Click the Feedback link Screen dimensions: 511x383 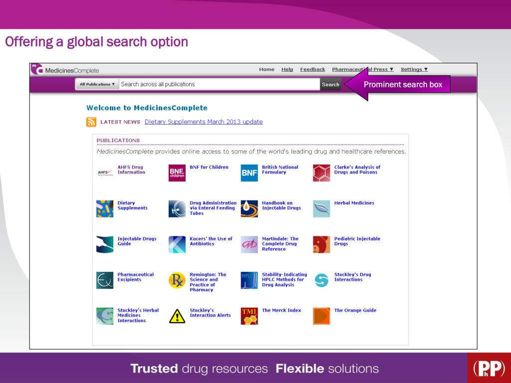[312, 69]
